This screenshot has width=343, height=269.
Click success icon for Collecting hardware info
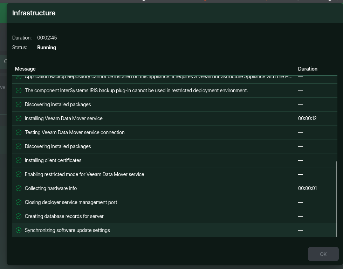tap(19, 188)
